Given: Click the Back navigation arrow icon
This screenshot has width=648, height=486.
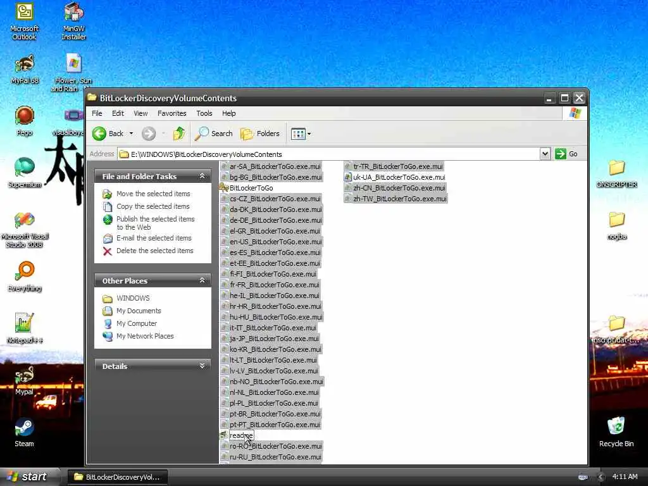Looking at the screenshot, I should tap(99, 134).
